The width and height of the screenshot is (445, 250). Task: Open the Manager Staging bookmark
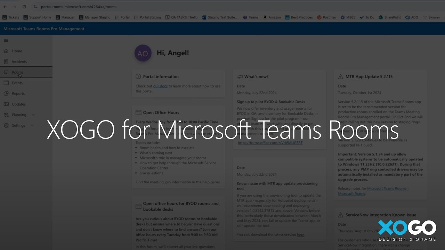[x=95, y=17]
